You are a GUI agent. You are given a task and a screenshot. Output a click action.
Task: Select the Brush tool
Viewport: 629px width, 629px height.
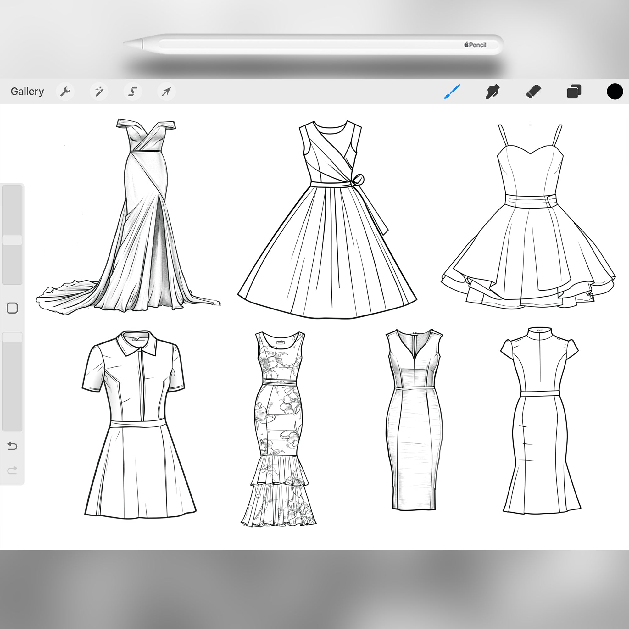(x=453, y=92)
